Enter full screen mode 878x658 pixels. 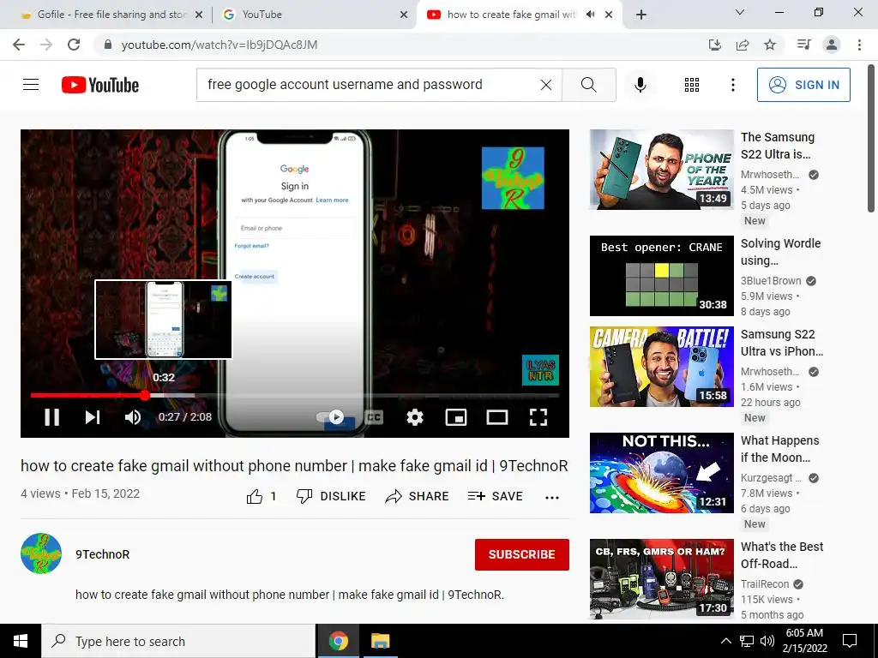click(x=538, y=417)
